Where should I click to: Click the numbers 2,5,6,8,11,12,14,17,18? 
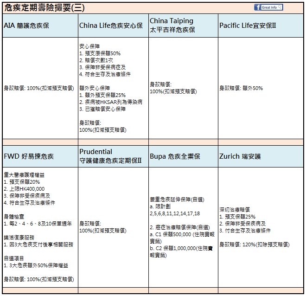pos(175,213)
